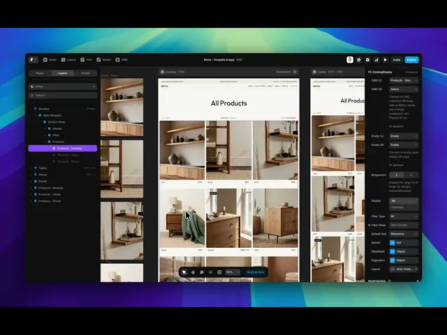Switch to the Layers tab
The image size is (447, 335).
63,73
